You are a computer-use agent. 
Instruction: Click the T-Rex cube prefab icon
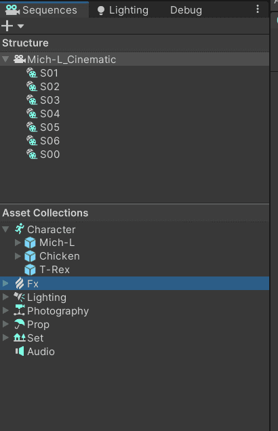click(30, 270)
